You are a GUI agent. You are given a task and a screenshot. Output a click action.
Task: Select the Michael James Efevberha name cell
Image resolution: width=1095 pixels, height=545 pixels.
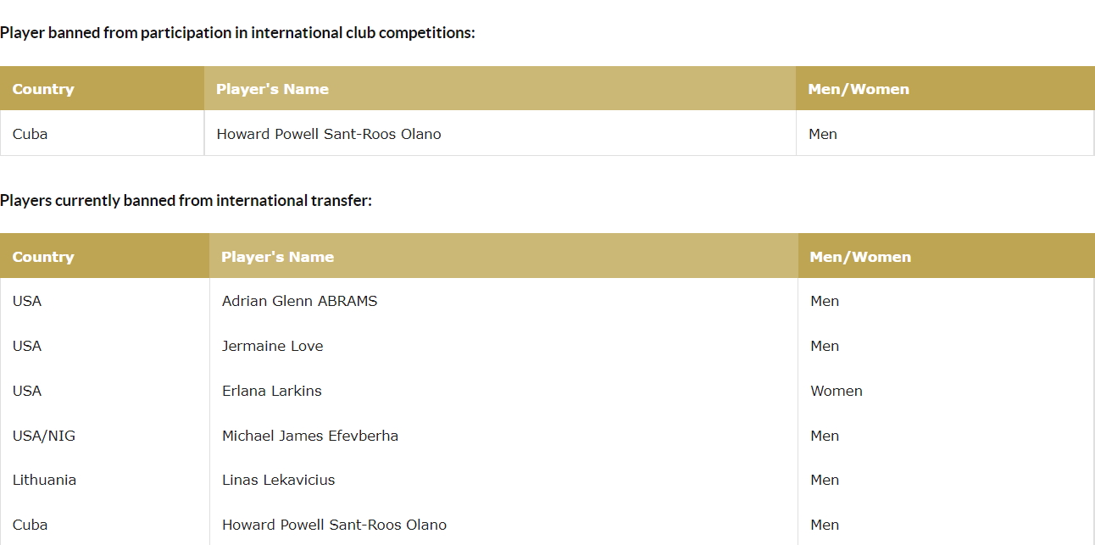click(309, 436)
